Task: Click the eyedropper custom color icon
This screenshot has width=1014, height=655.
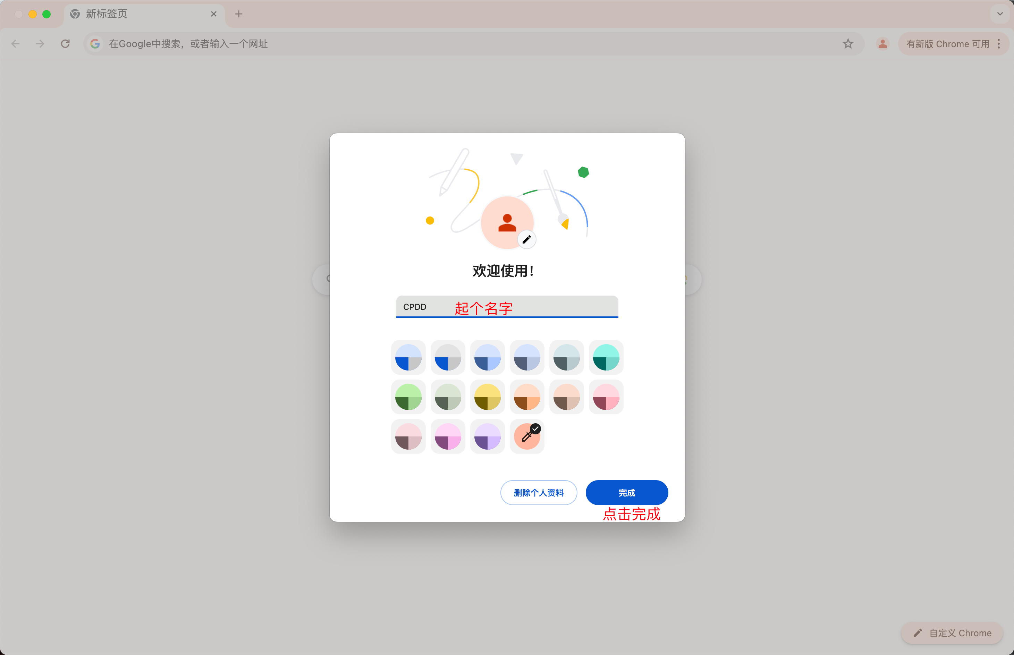Action: 526,436
